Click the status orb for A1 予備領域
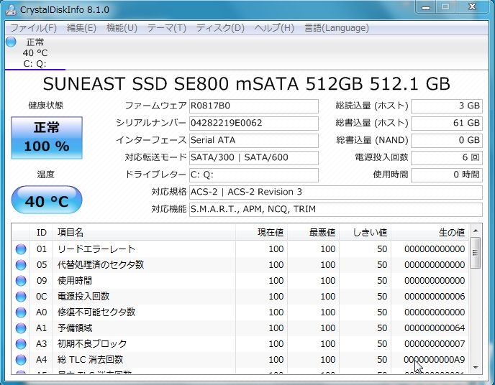The width and height of the screenshot is (495, 385). point(21,328)
